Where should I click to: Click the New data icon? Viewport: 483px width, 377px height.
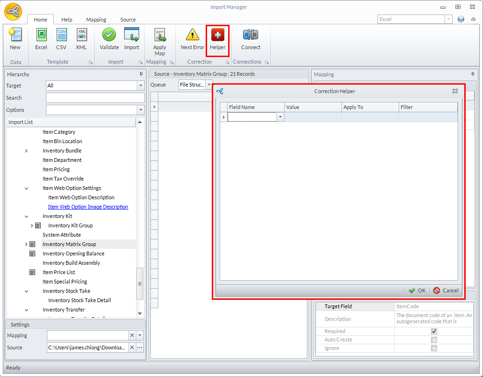click(15, 39)
